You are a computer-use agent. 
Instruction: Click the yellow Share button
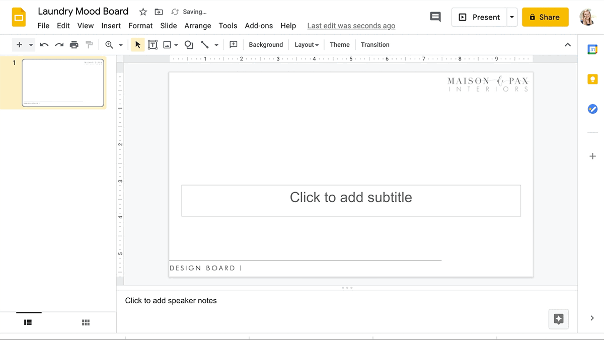[x=545, y=17]
